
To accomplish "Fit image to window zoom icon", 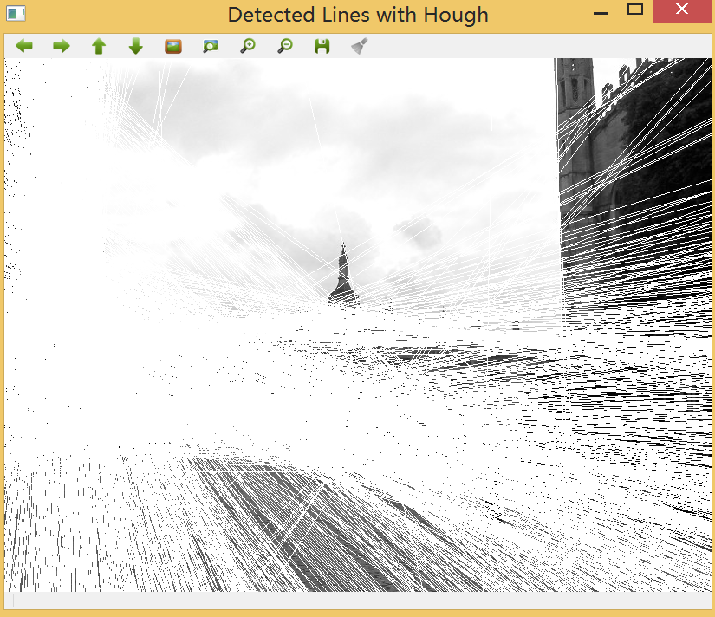I will (211, 46).
